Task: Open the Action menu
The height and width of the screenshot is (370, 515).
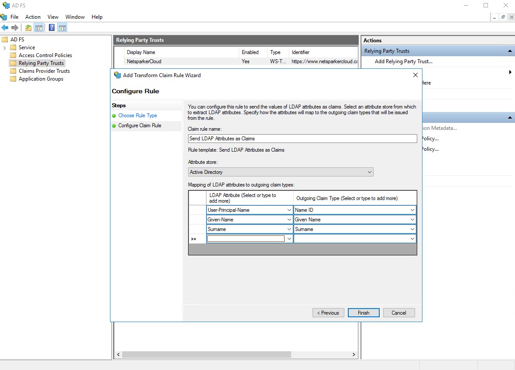Action: (x=33, y=17)
